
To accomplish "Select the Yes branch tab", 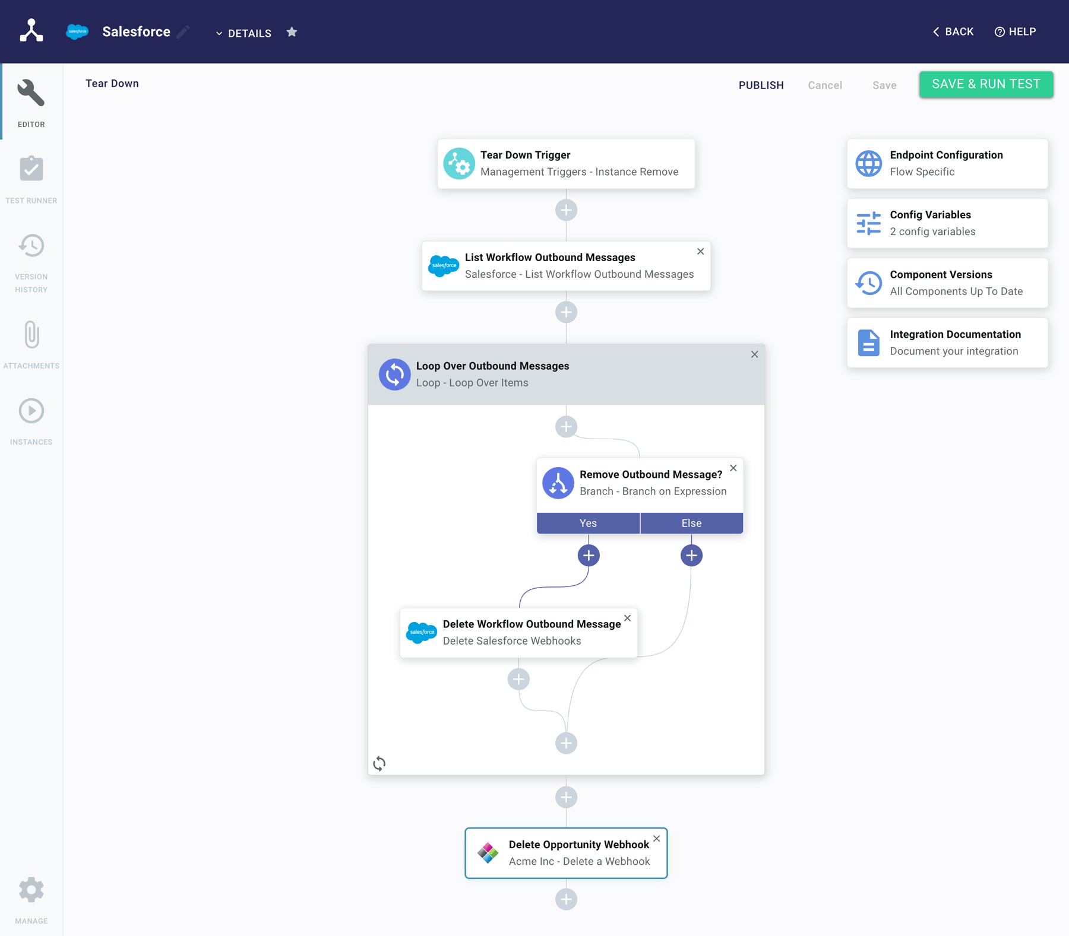I will 588,523.
